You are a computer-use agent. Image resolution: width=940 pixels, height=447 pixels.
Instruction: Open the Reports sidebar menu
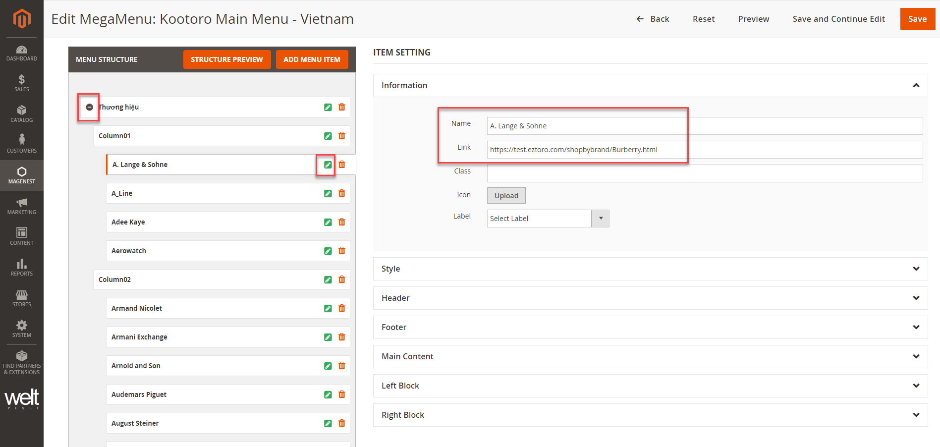tap(22, 268)
